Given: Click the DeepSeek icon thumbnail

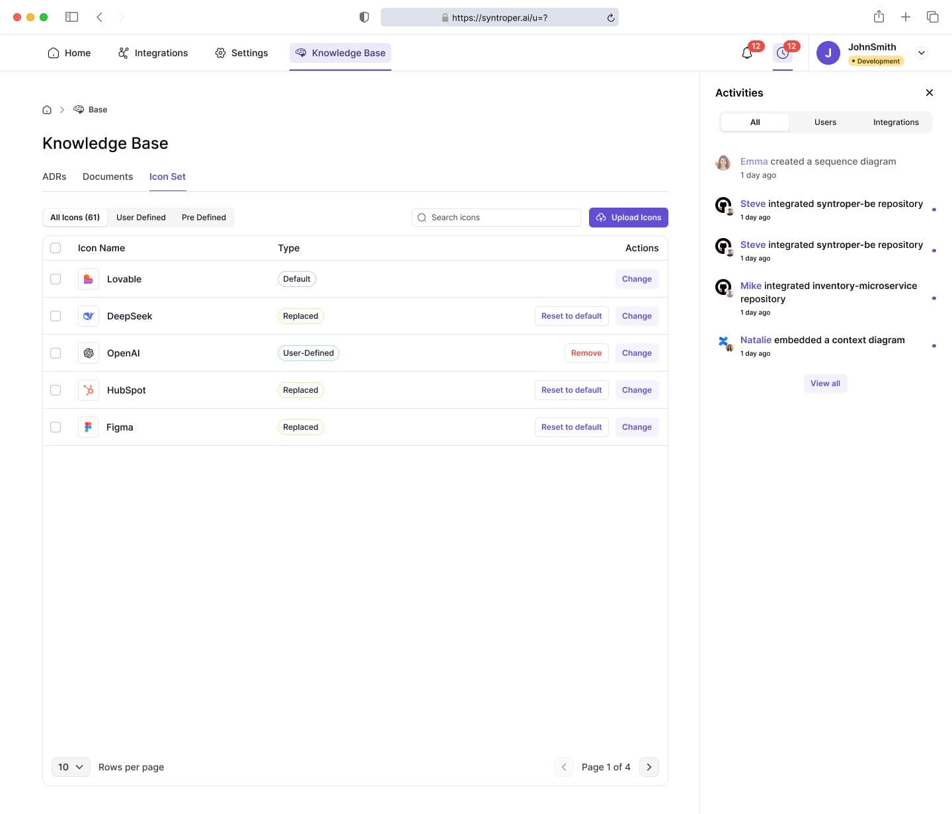Looking at the screenshot, I should click(x=88, y=316).
